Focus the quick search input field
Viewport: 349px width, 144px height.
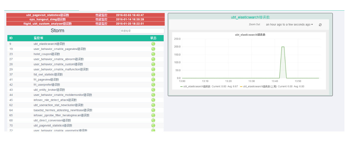click(142, 31)
